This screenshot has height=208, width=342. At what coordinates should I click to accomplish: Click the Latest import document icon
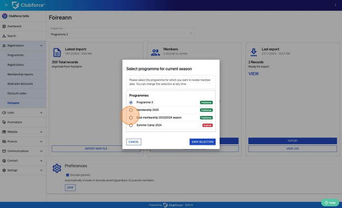pyautogui.click(x=57, y=52)
